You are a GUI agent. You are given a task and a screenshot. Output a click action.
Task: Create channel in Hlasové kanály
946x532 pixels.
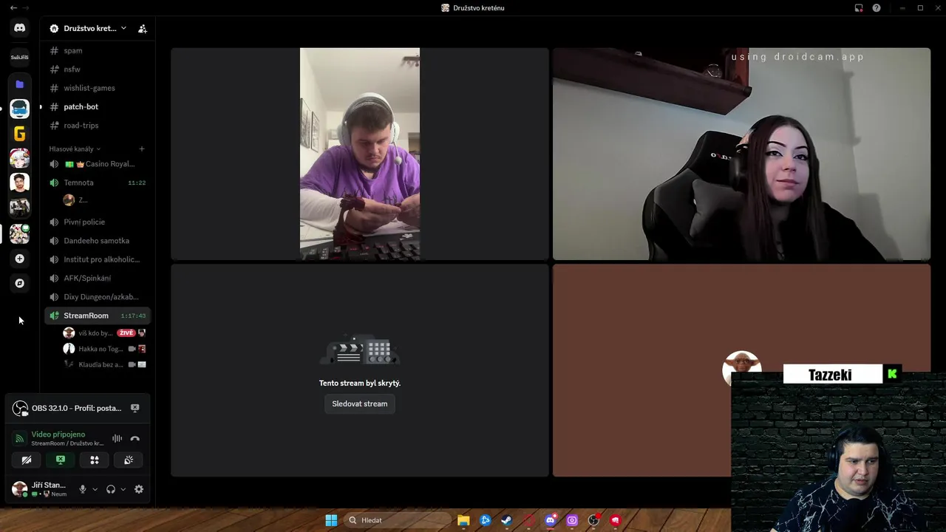[142, 149]
